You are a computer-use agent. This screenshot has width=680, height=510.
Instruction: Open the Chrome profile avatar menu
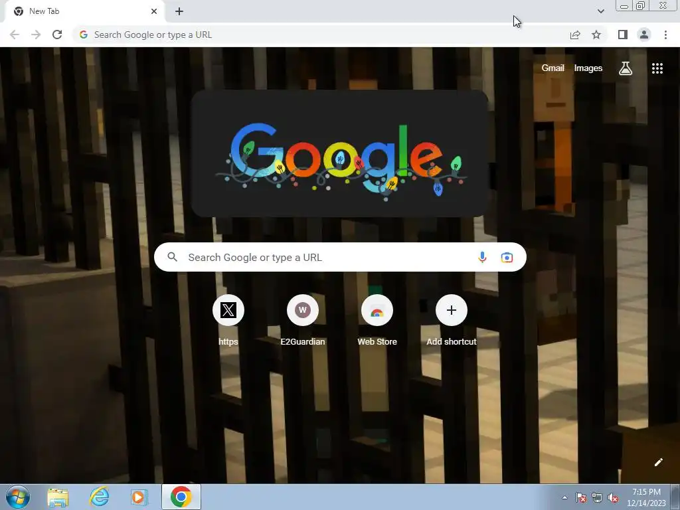pyautogui.click(x=644, y=35)
